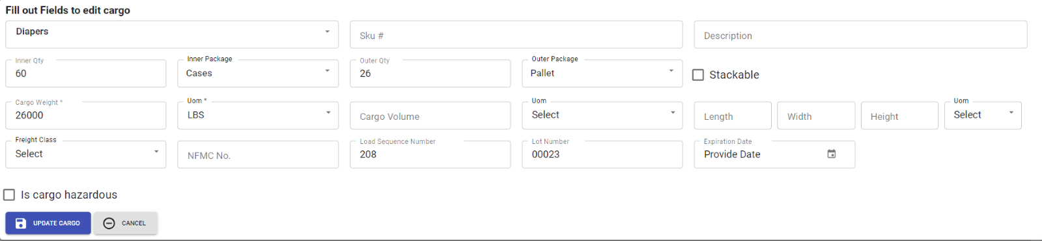This screenshot has width=1042, height=241.
Task: Enable the Stackable checkbox
Action: point(698,75)
